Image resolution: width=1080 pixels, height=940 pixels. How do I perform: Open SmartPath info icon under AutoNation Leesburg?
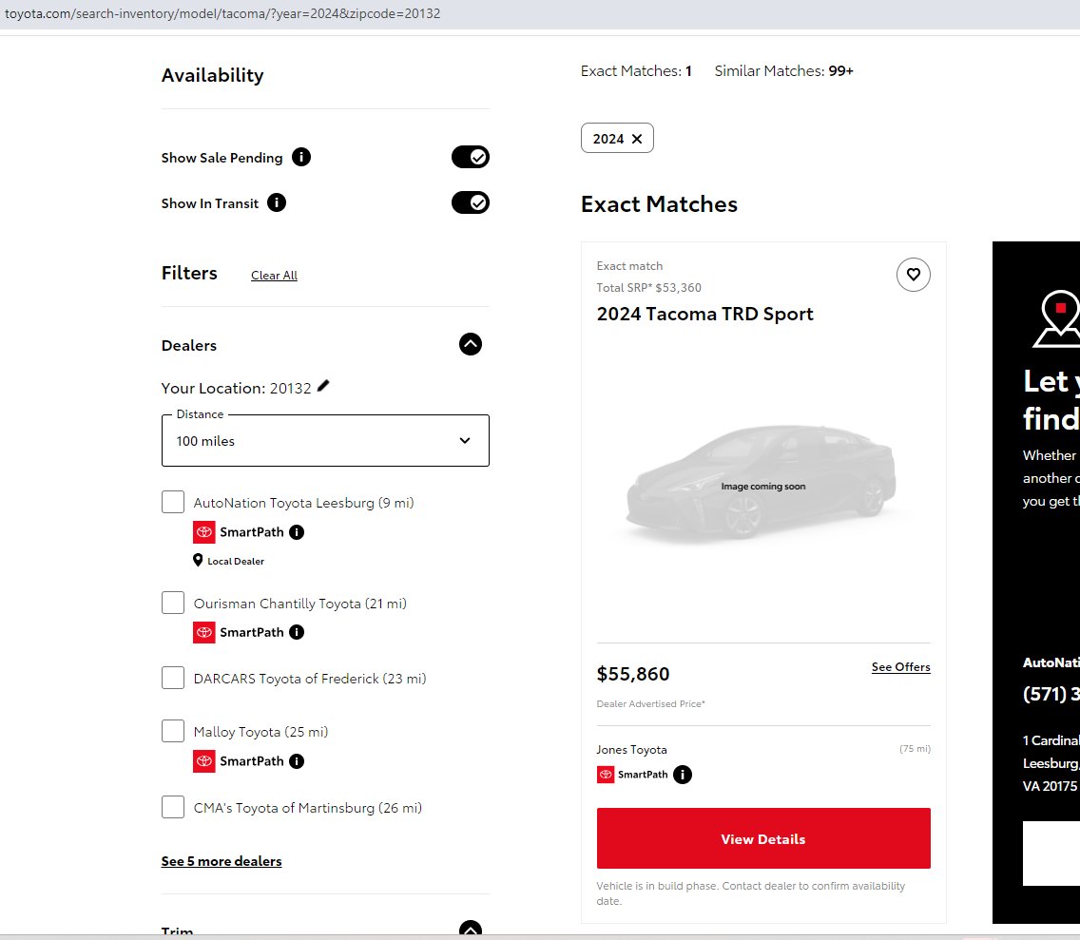point(297,532)
